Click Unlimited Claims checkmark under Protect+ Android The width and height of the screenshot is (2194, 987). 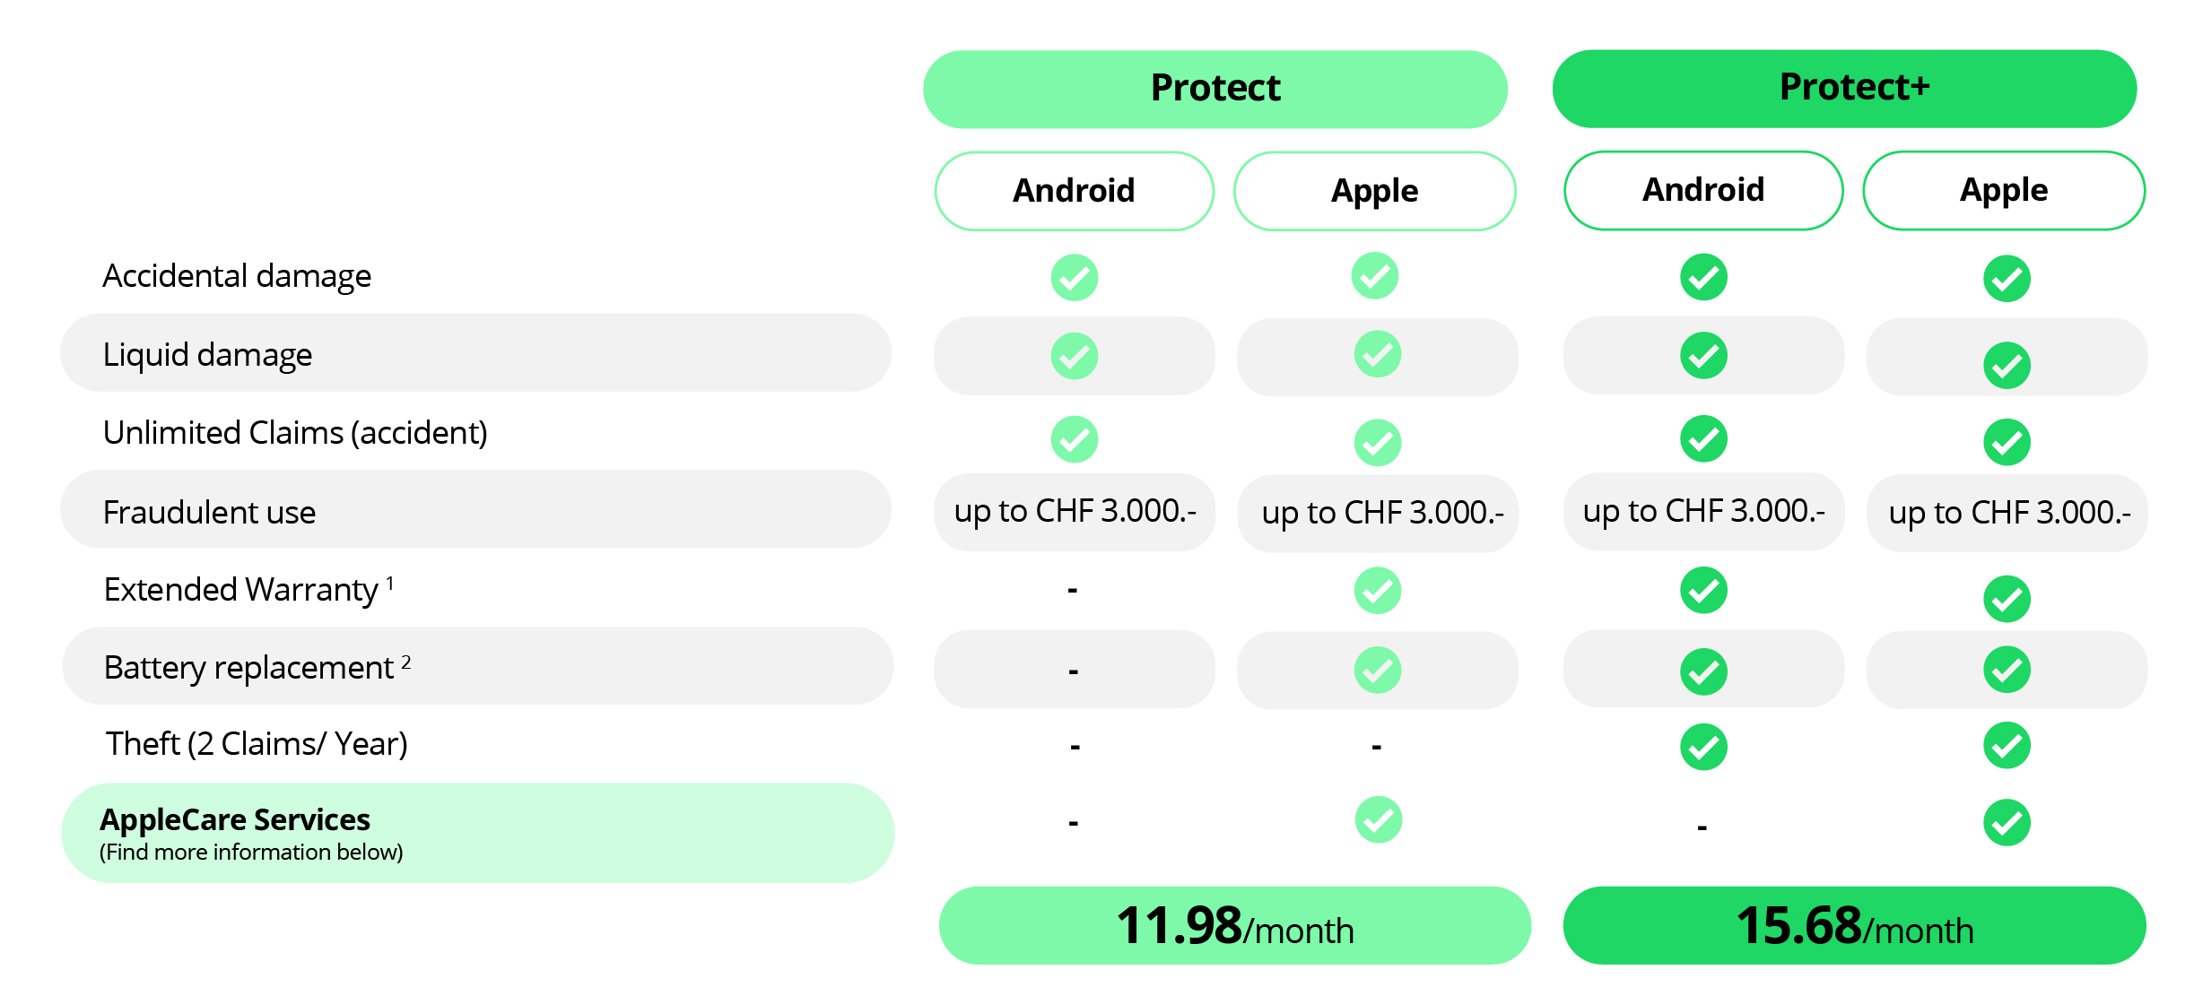tap(1703, 439)
